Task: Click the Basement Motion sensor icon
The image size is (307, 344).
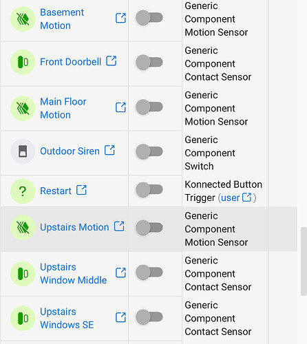Action: pyautogui.click(x=23, y=19)
